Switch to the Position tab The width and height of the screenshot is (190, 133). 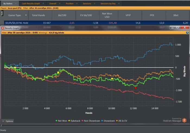(70, 4)
